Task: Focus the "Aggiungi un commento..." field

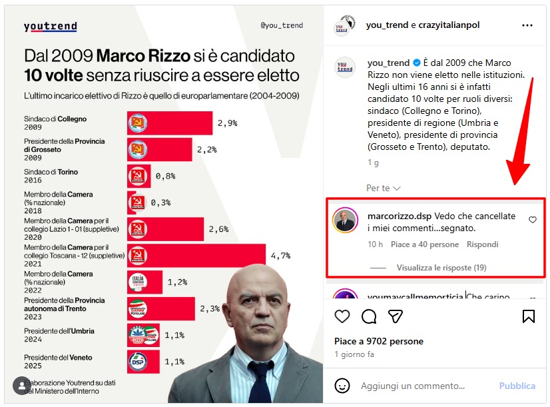Action: (x=426, y=386)
